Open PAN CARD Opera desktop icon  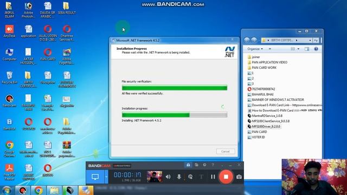(x=48, y=54)
